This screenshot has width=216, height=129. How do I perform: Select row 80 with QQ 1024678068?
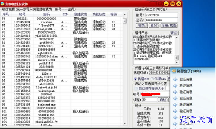[62, 39]
